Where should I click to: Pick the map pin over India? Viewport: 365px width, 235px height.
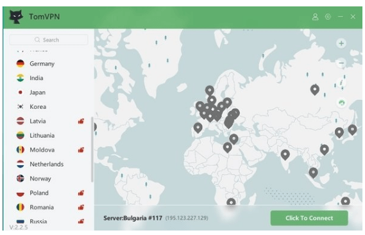285,154
